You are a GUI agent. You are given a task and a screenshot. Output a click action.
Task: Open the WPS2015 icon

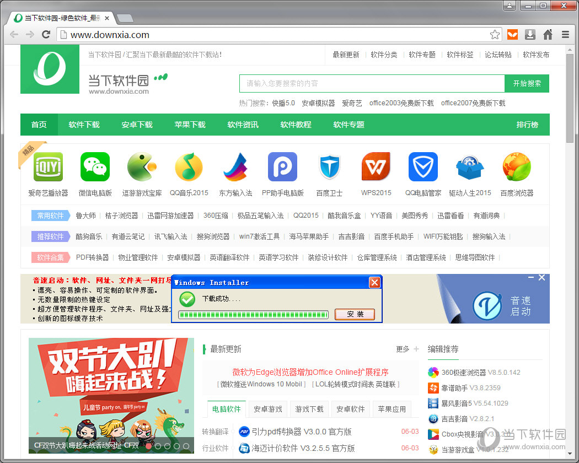click(x=376, y=167)
